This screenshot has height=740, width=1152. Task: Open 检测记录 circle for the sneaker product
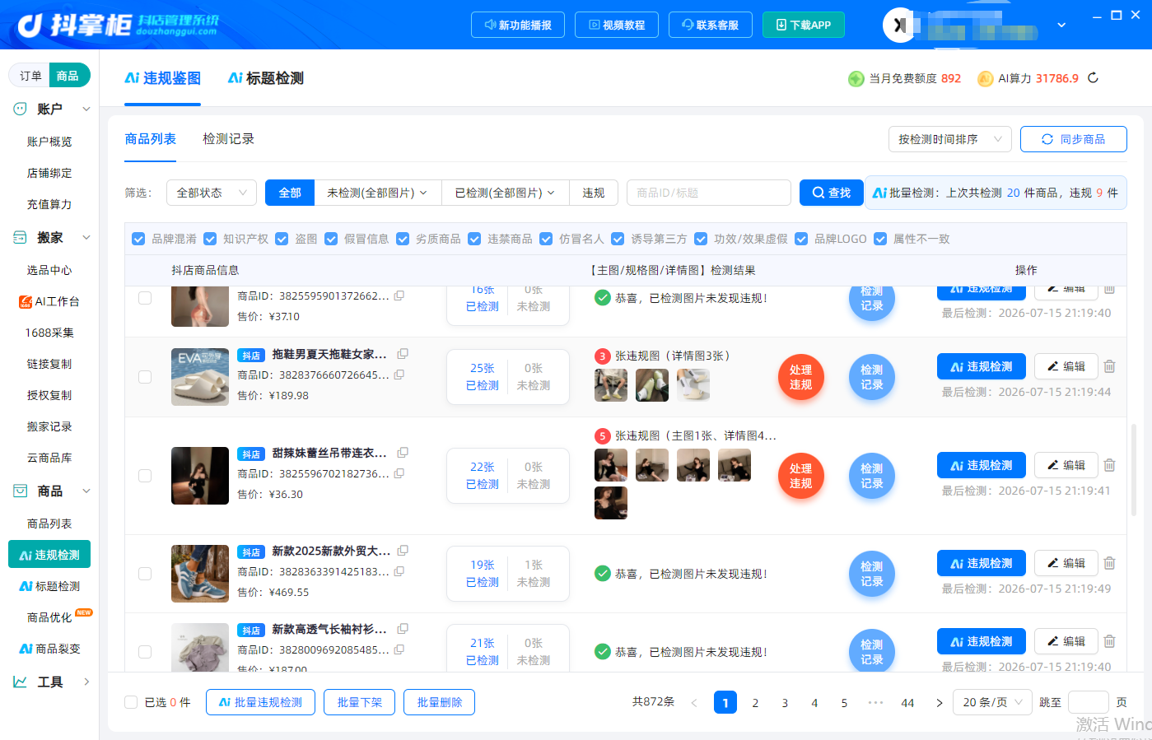coord(871,574)
